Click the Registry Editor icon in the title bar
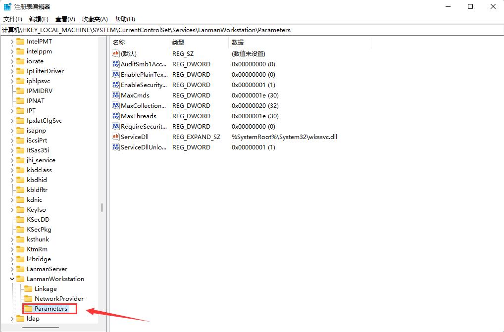The width and height of the screenshot is (504, 332). 7,6
